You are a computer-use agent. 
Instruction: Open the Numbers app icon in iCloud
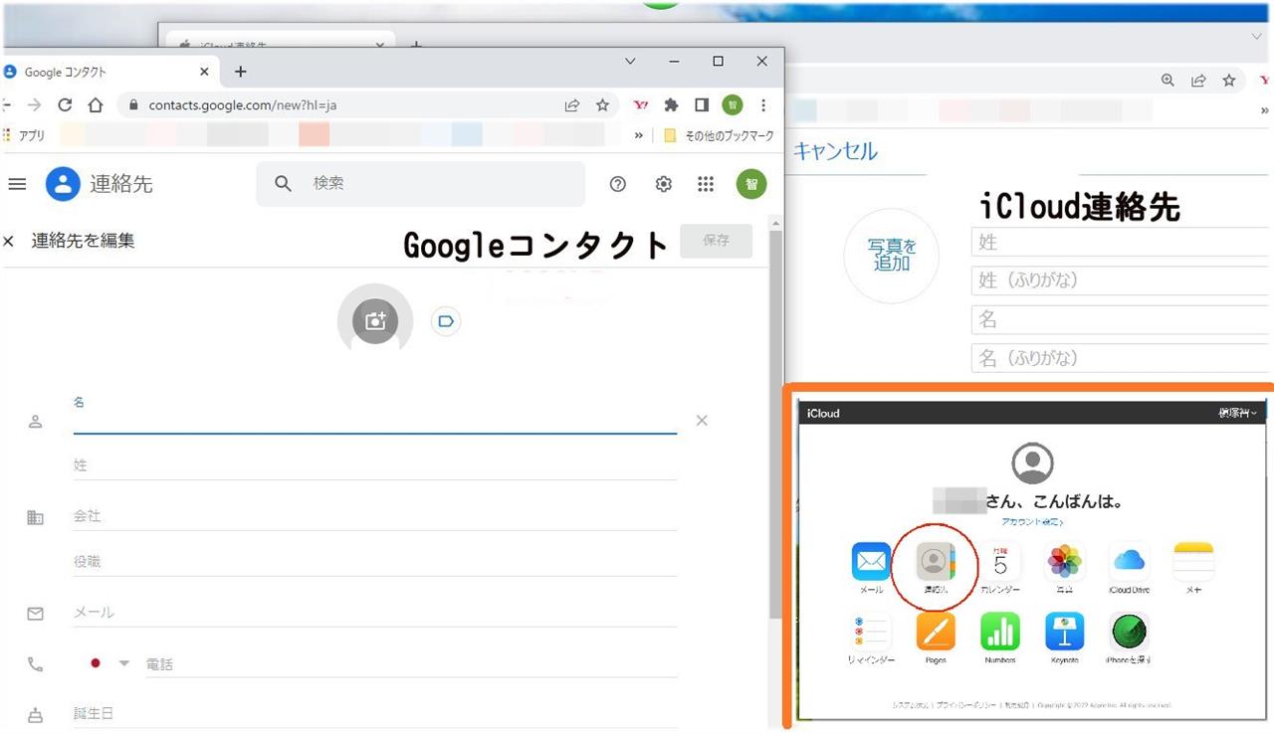[1000, 632]
